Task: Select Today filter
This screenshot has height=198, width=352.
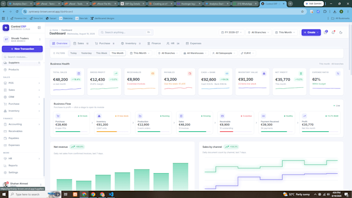Action: [74, 53]
